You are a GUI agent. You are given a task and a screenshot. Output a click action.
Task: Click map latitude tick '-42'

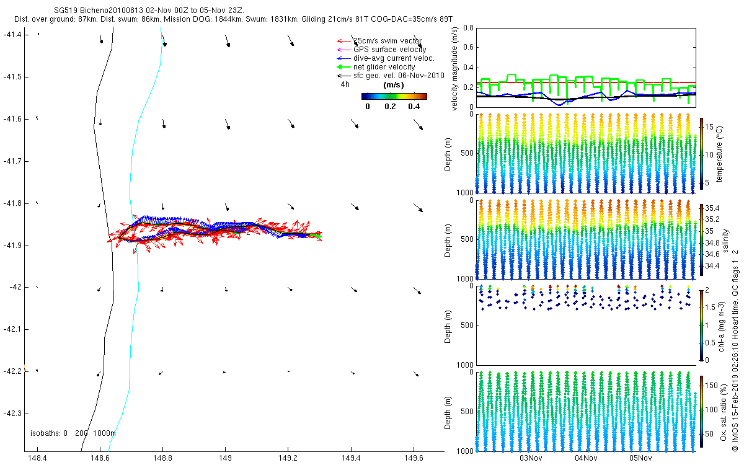coord(15,288)
